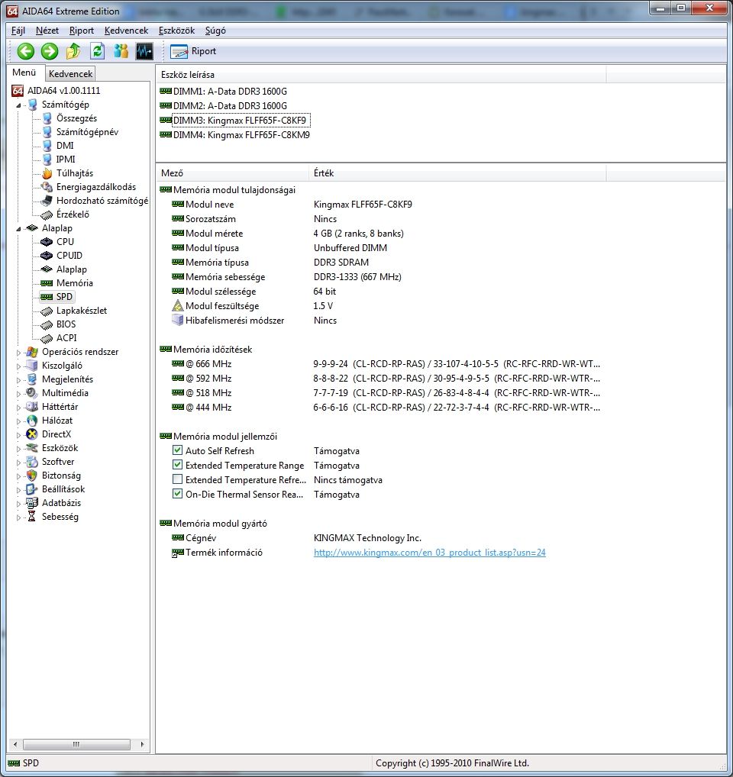Expand the Operációs rendszer node
Image resolution: width=733 pixels, height=777 pixels.
[18, 353]
